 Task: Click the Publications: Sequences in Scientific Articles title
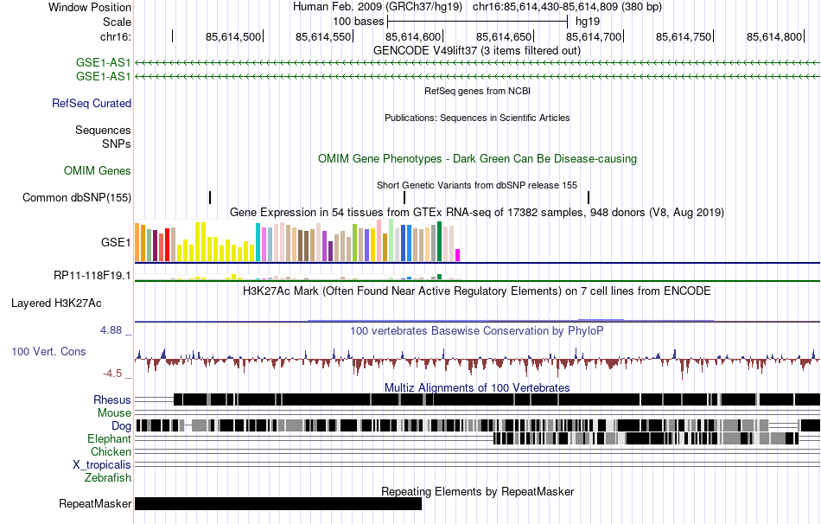coord(477,118)
